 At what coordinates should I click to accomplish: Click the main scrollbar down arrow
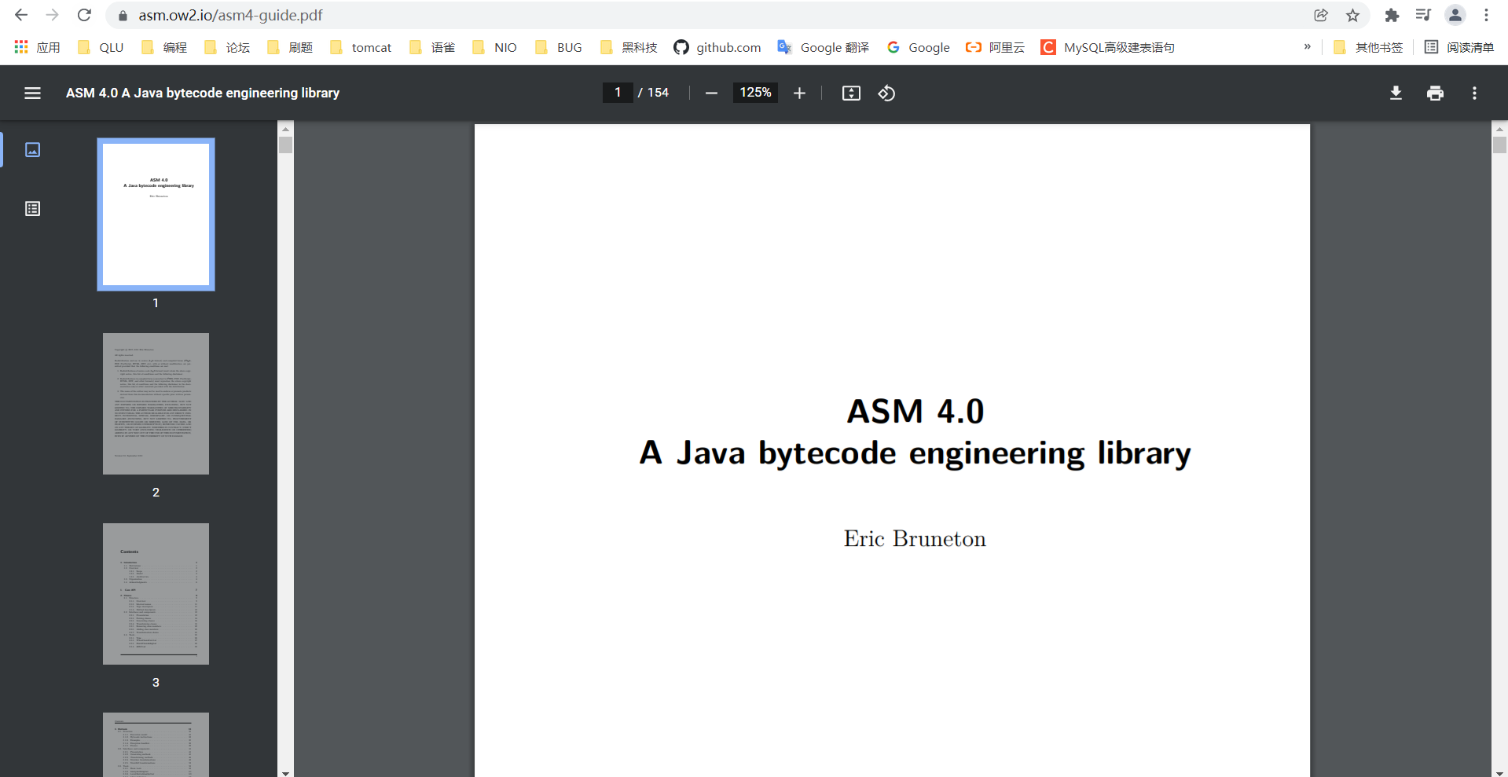1499,772
